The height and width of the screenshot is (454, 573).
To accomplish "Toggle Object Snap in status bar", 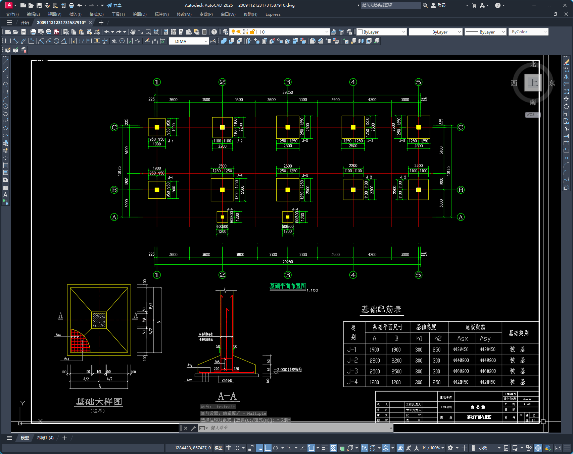I will [311, 448].
